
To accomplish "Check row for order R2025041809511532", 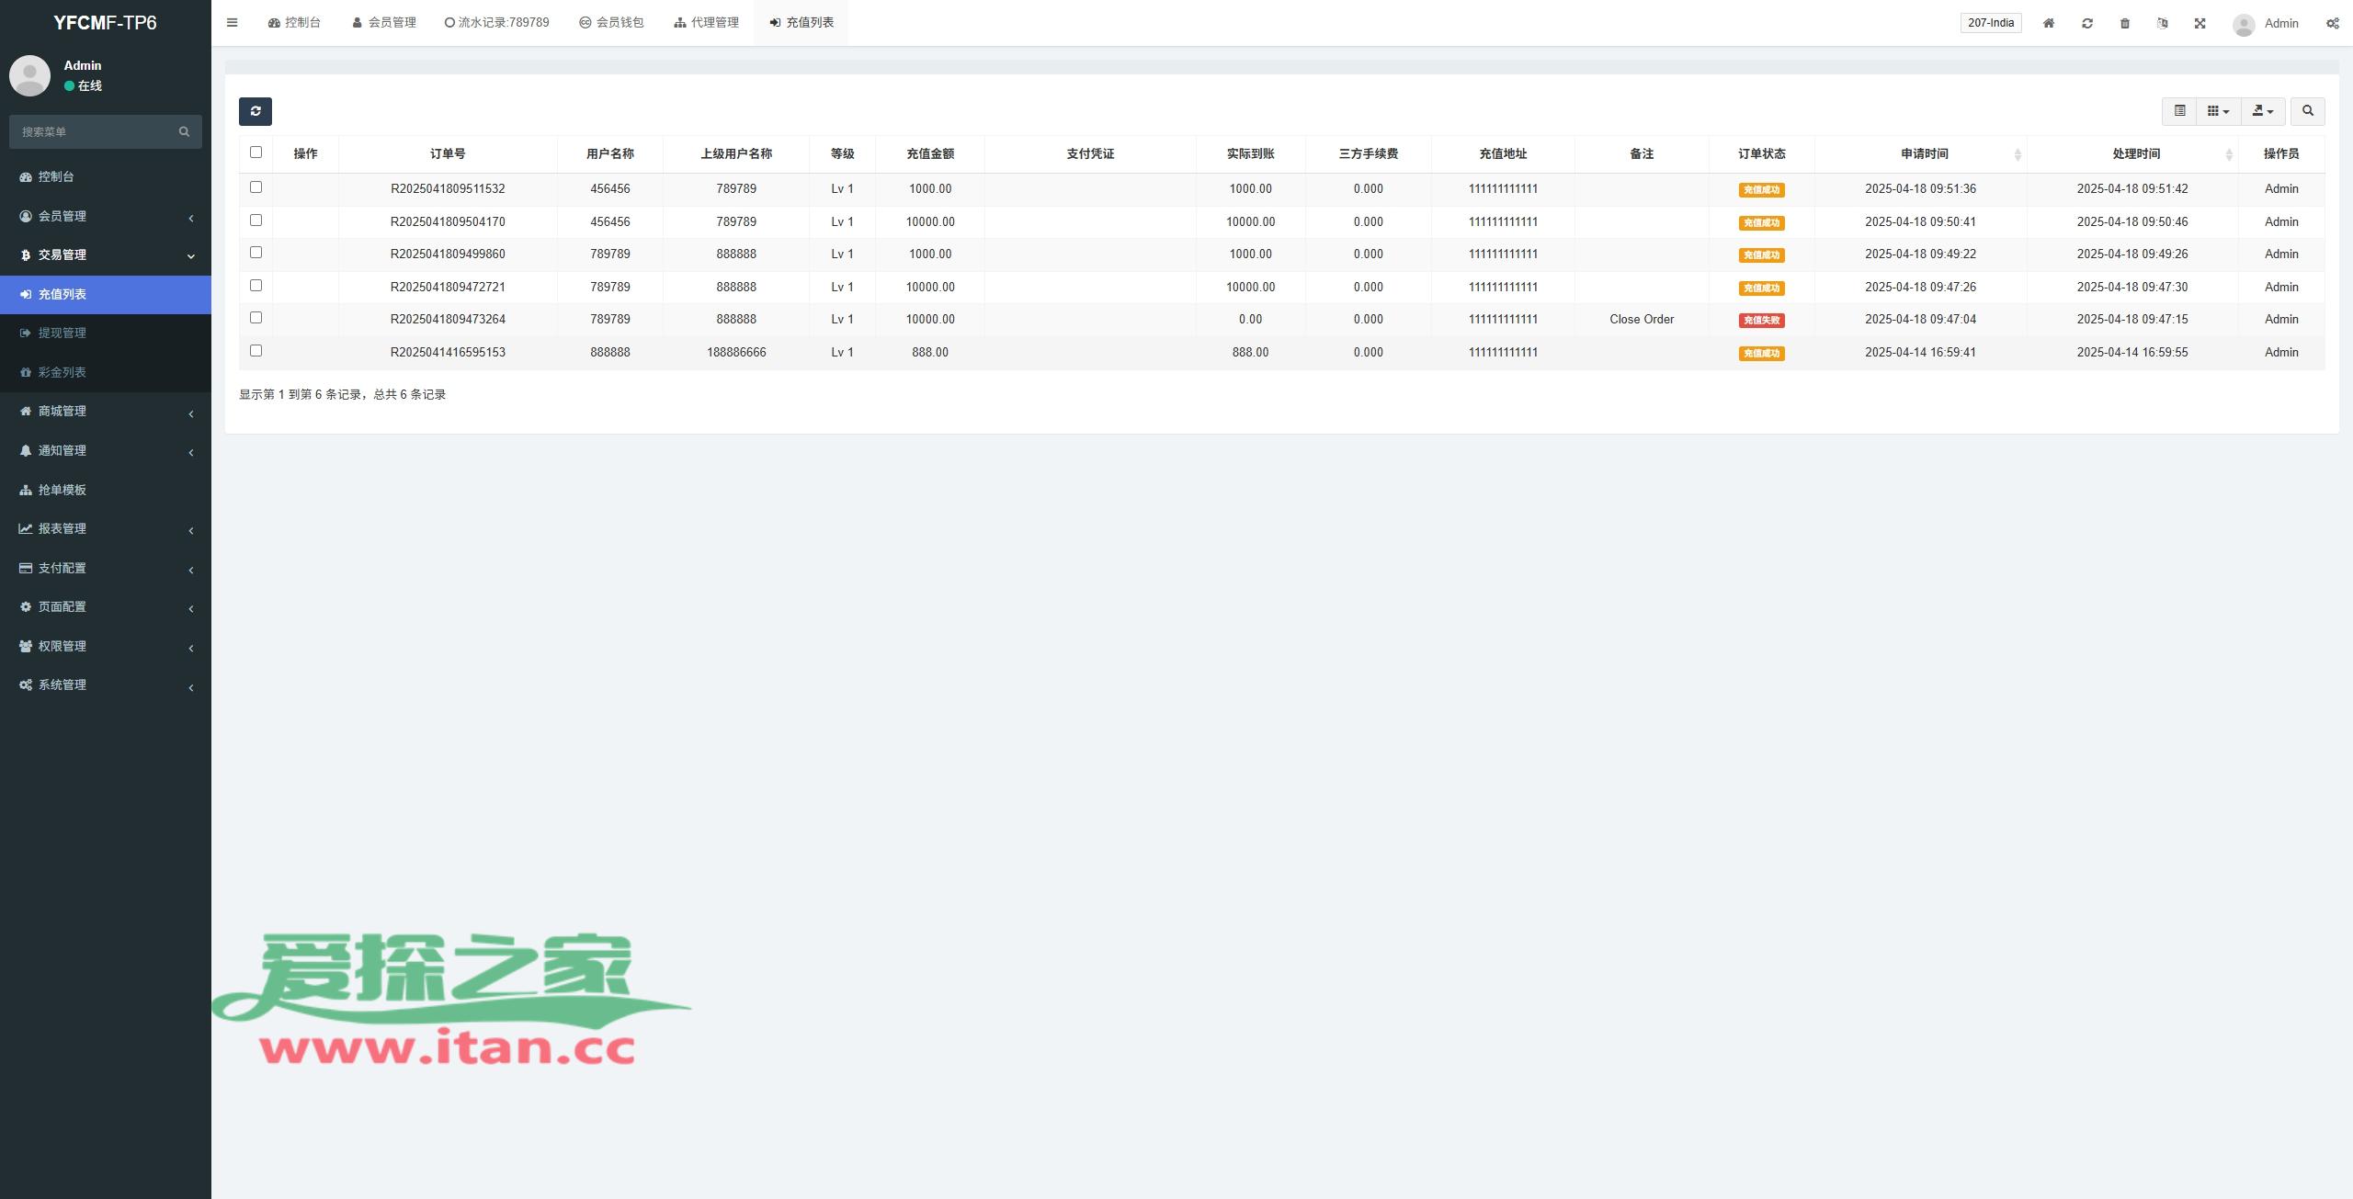I will click(256, 187).
